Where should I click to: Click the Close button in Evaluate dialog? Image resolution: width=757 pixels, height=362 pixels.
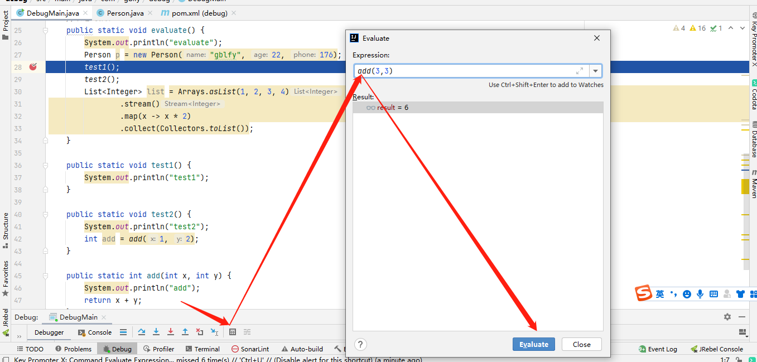582,344
